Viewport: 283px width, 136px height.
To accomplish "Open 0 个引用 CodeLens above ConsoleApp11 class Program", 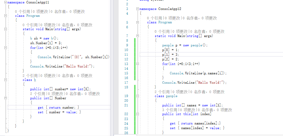I will click(x=22, y=12).
